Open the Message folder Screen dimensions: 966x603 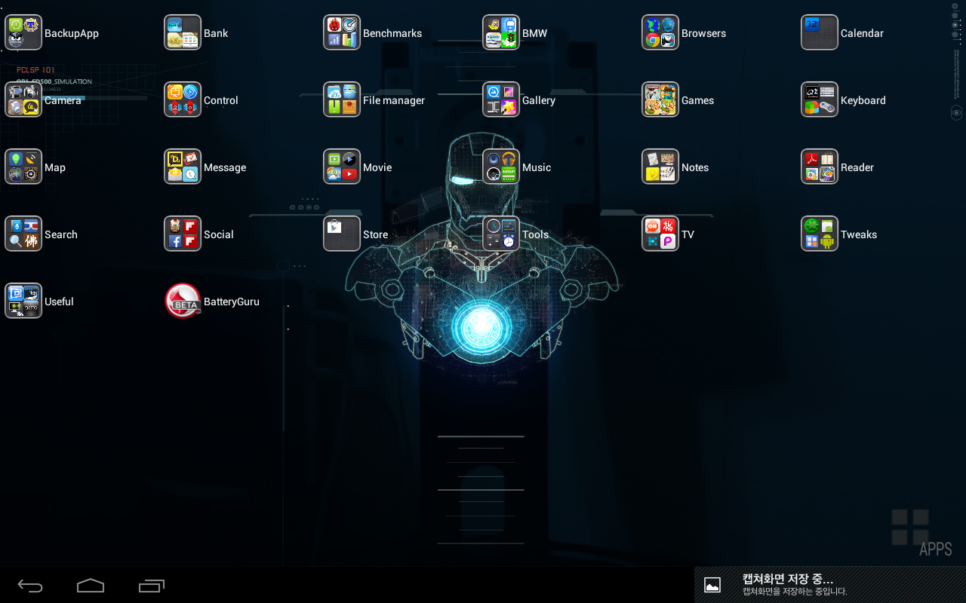pyautogui.click(x=183, y=167)
